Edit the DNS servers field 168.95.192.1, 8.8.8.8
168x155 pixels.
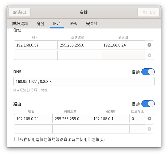[84, 81]
